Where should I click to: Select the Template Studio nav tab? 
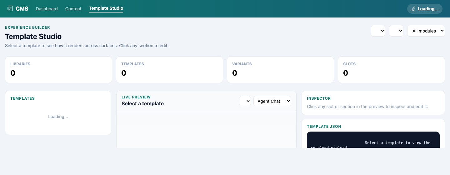106,8
